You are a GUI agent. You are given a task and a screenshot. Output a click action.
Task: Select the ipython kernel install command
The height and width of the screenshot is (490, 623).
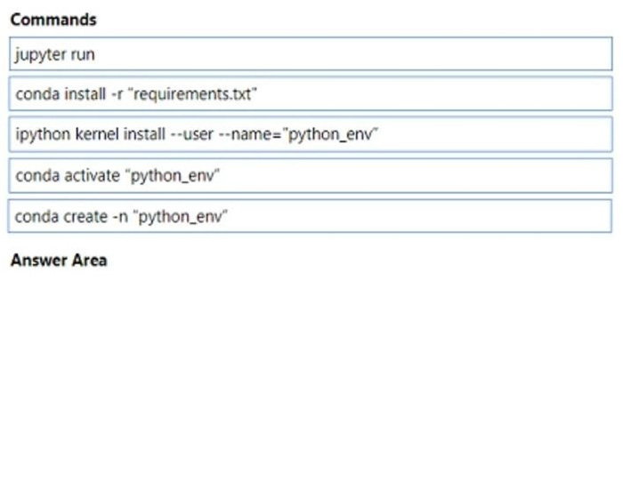(x=311, y=134)
